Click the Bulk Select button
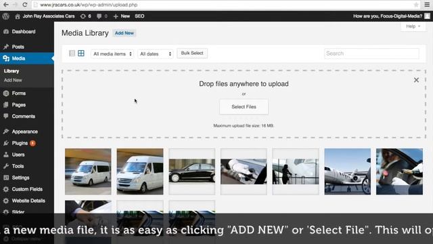Image resolution: width=433 pixels, height=244 pixels. tap(192, 53)
